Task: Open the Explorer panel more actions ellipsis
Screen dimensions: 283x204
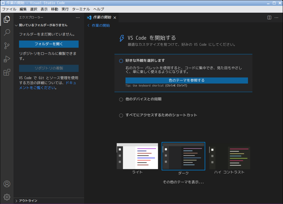Action: tap(78, 17)
